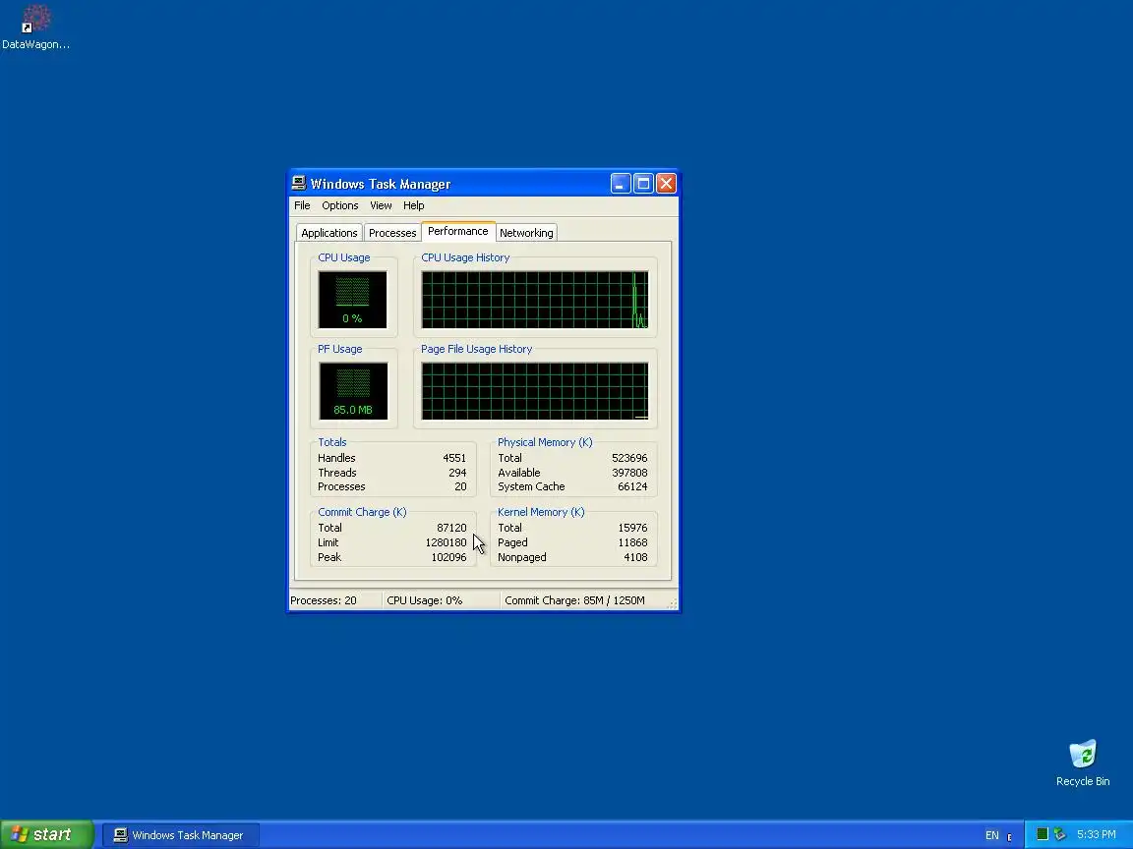Click the status bar Processes: 20 entry
Image resolution: width=1133 pixels, height=849 pixels.
pyautogui.click(x=335, y=600)
